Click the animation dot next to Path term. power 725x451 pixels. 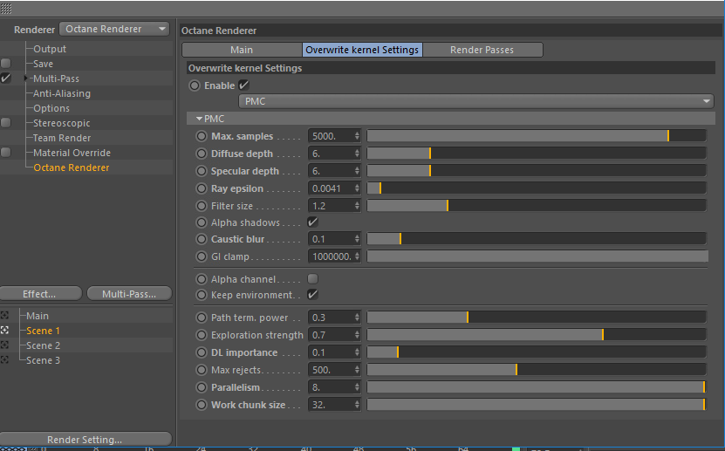click(202, 318)
